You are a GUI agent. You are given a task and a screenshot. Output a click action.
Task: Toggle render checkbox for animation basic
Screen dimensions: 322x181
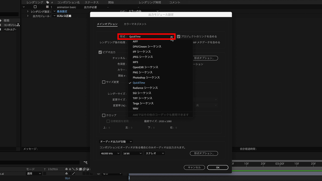pos(35,7)
